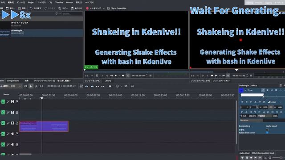Open the clip monitor play options dropdown
The image size is (285, 160).
[119, 76]
